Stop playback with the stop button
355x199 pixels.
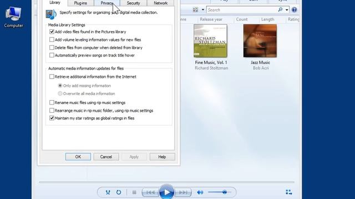134,192
